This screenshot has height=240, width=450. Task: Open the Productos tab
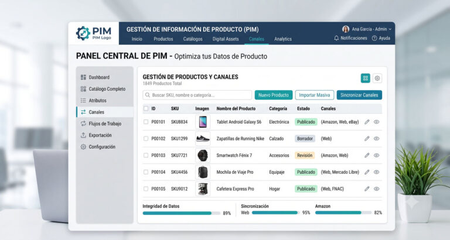point(163,39)
